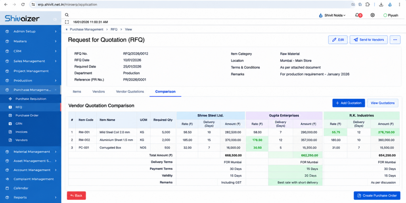The height and width of the screenshot is (203, 406).
Task: Expand the Production menu chevron
Action: point(56,80)
